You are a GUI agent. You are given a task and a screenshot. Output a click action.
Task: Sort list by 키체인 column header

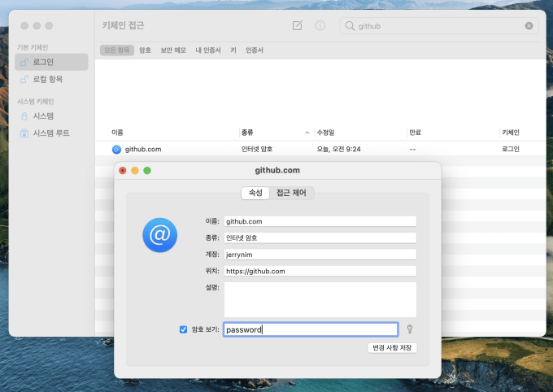coord(511,133)
